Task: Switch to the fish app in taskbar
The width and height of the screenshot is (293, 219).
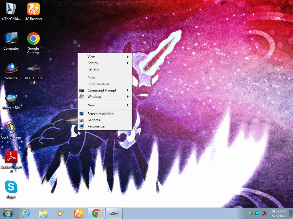Action: tap(114, 213)
